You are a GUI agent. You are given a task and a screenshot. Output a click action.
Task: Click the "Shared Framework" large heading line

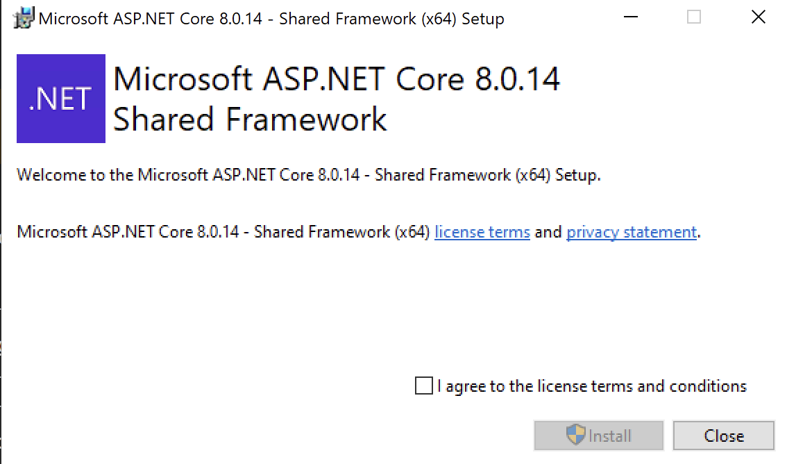coord(250,119)
